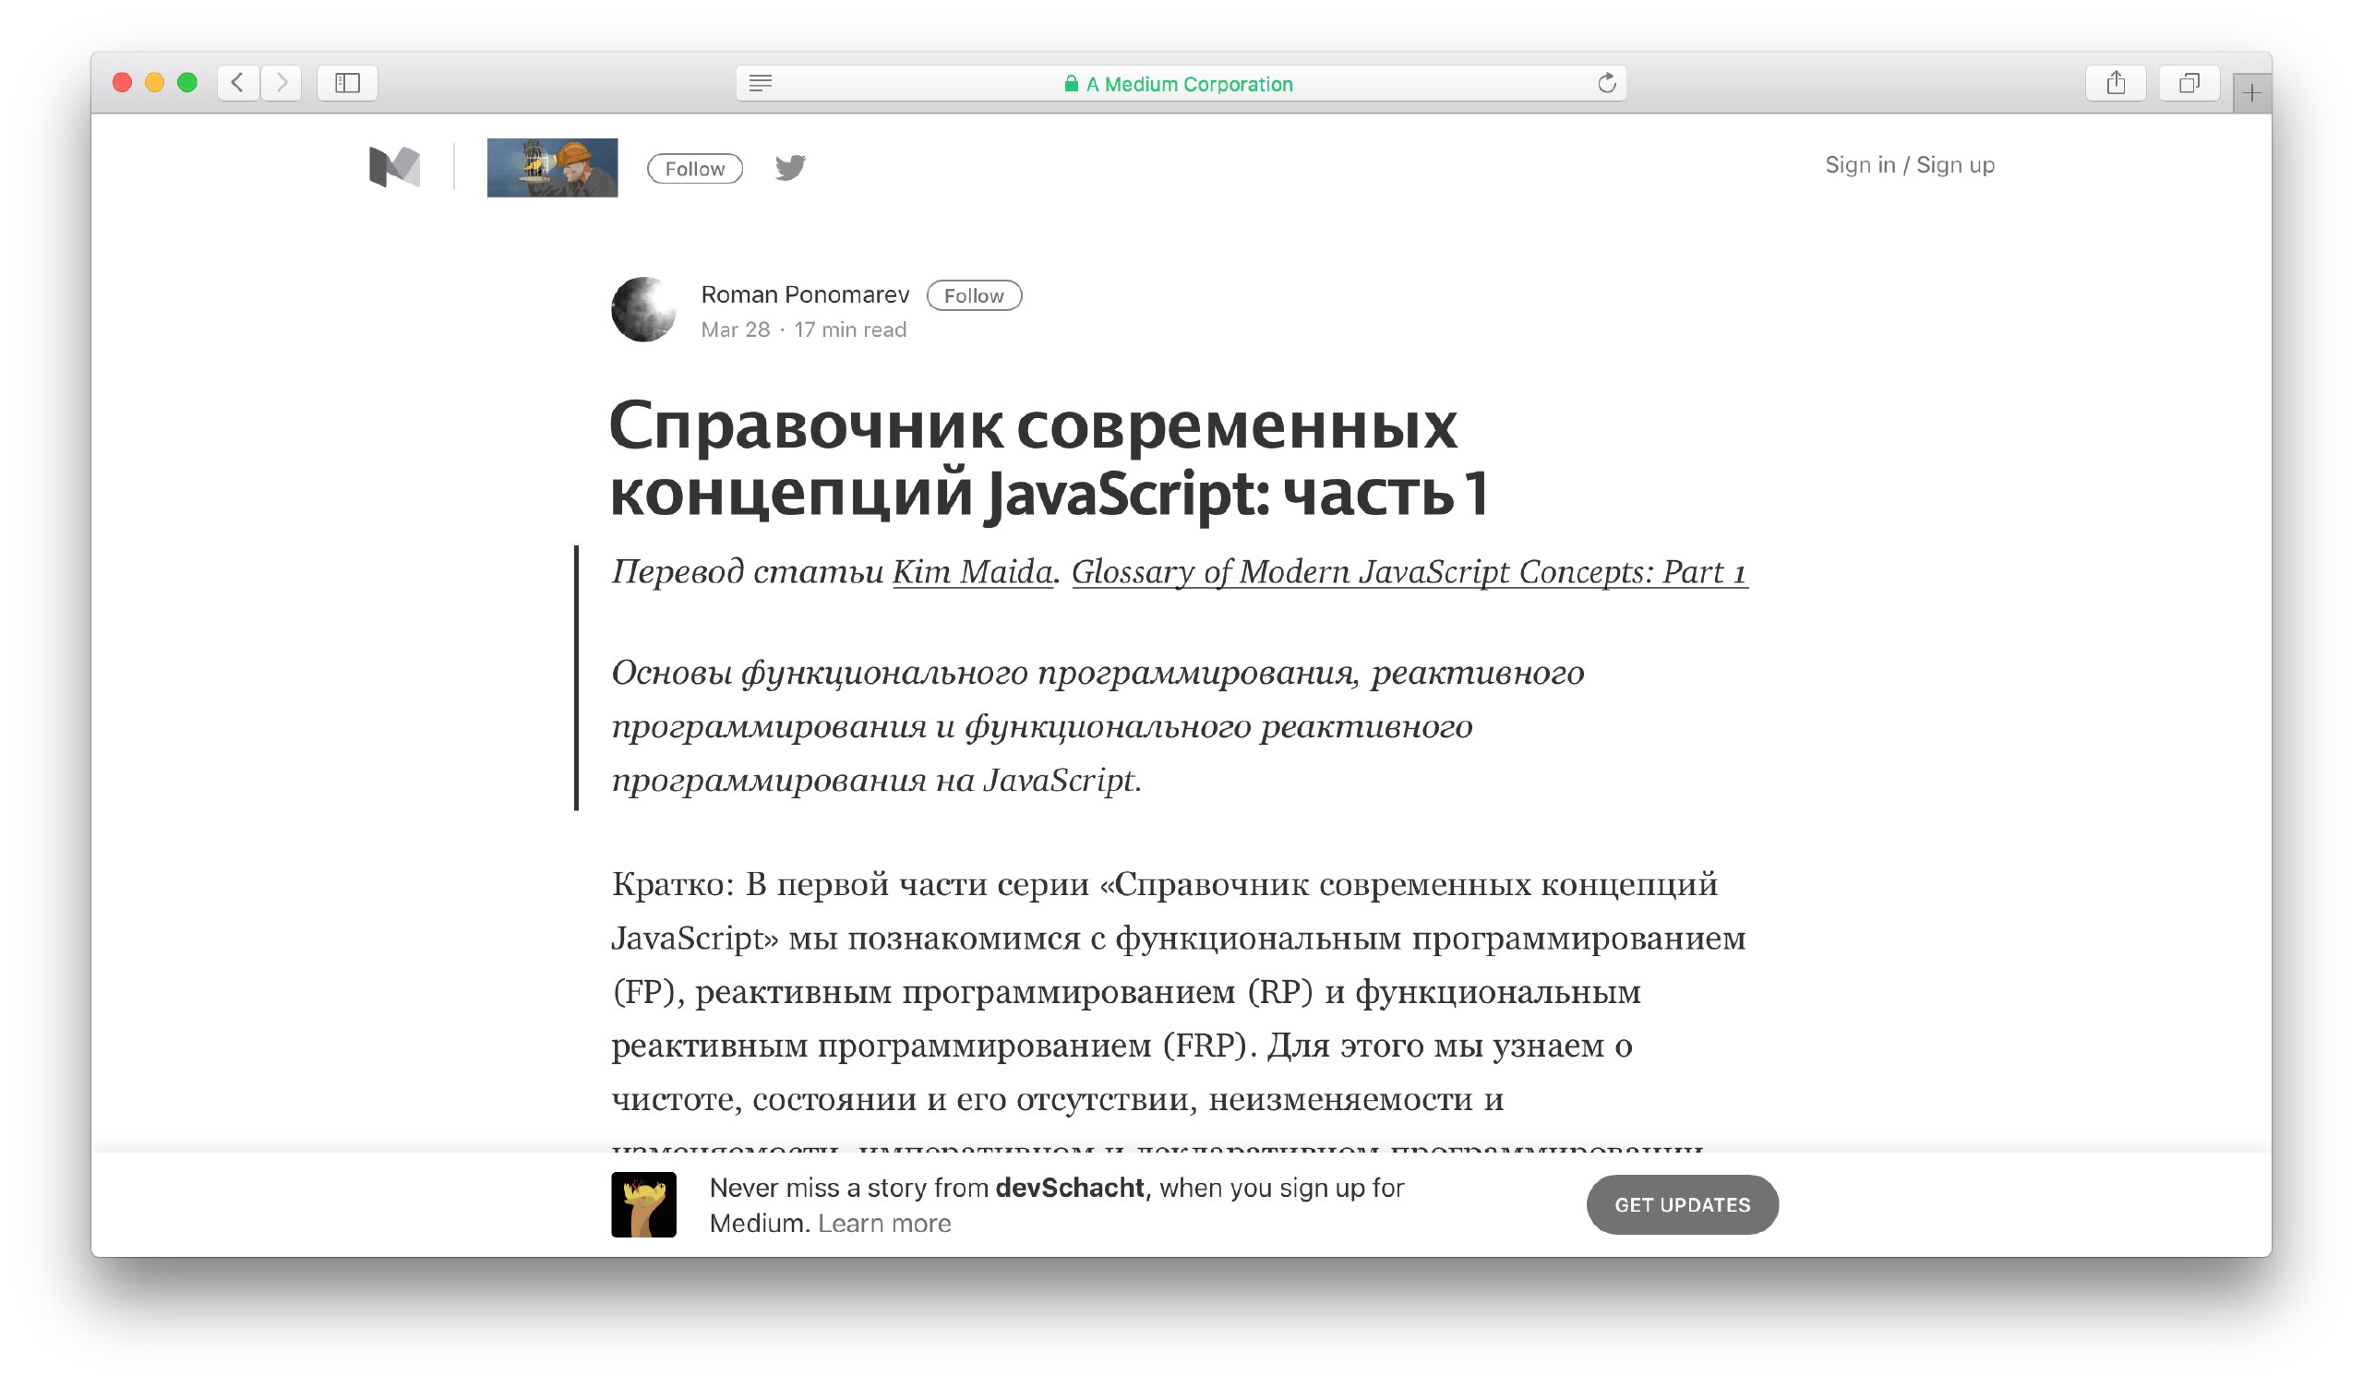Open Sign in / Sign up
The width and height of the screenshot is (2363, 1387).
pyautogui.click(x=1909, y=165)
